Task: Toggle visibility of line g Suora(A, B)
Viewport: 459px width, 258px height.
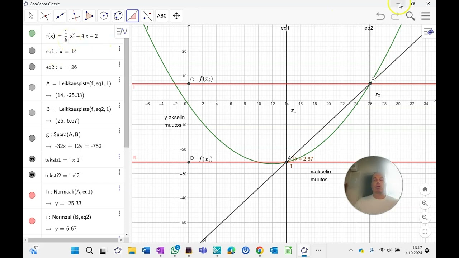Action: (x=32, y=138)
